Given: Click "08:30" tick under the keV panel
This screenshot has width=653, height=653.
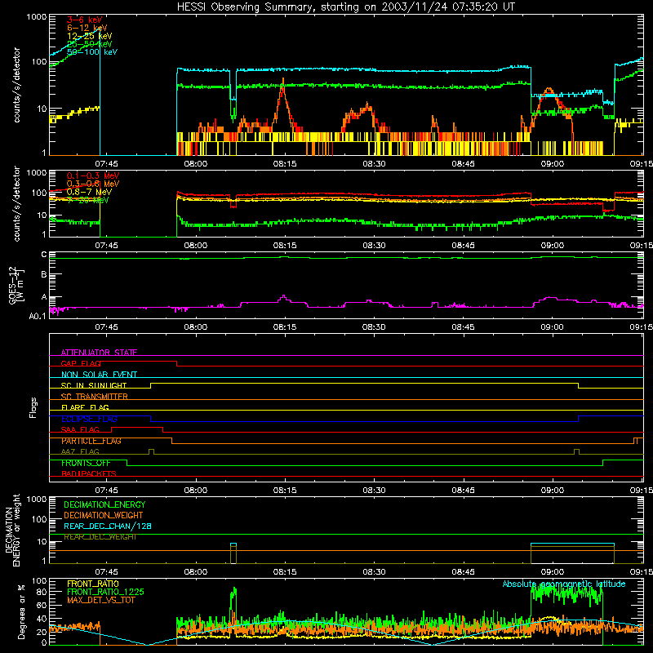Looking at the screenshot, I should 374,164.
